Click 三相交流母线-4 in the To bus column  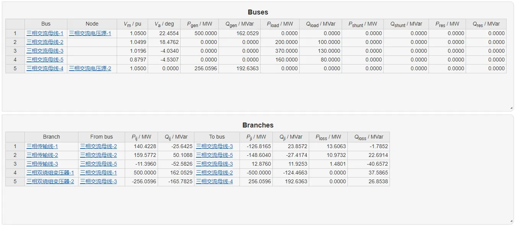pos(214,181)
